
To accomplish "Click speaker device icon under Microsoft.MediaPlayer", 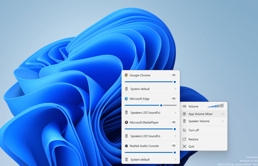I will (x=126, y=136).
